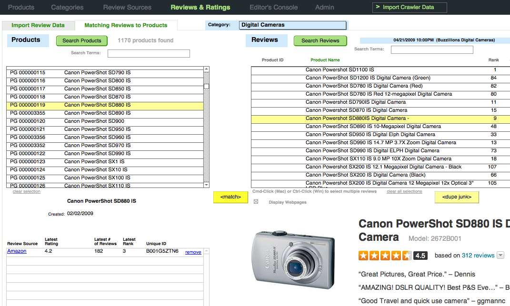Select product Canon PowerShot SD890 IS
Screen dimensions: 510x306
point(105,113)
